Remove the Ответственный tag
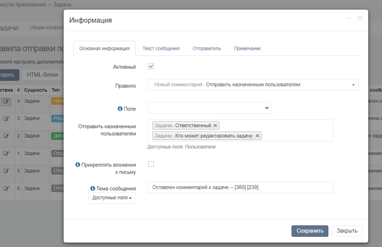The image size is (382, 247). (x=215, y=125)
